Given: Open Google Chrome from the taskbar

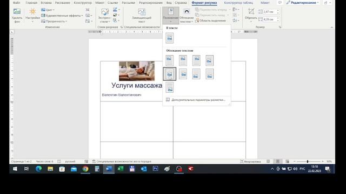Looking at the screenshot, I should 85,169.
